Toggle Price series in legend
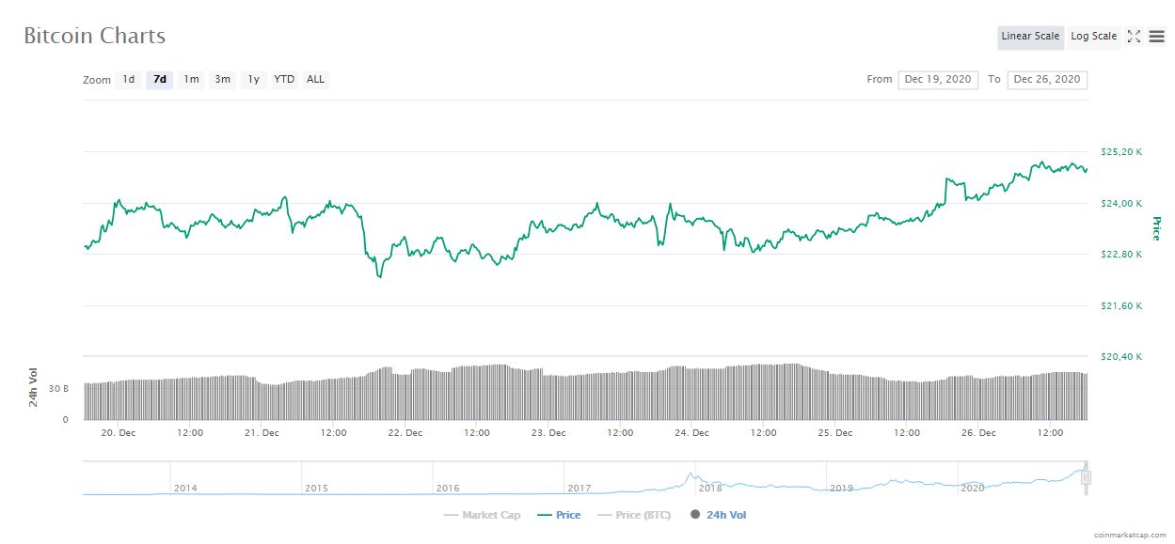Image resolution: width=1175 pixels, height=544 pixels. [559, 515]
